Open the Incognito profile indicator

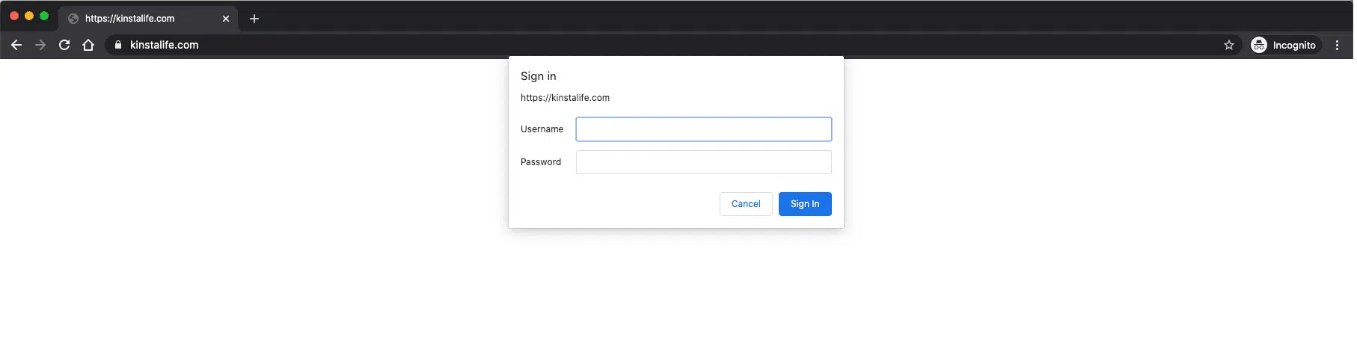point(1284,45)
